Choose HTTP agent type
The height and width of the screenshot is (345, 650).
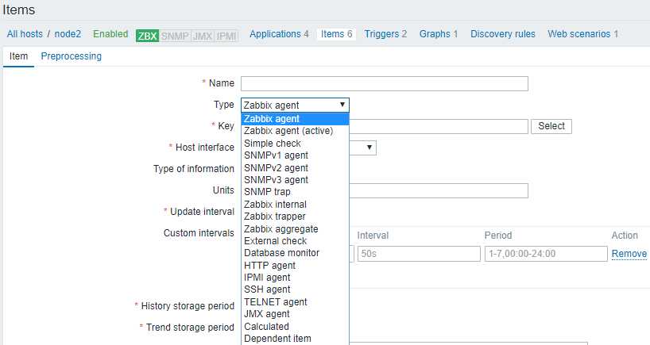click(295, 265)
